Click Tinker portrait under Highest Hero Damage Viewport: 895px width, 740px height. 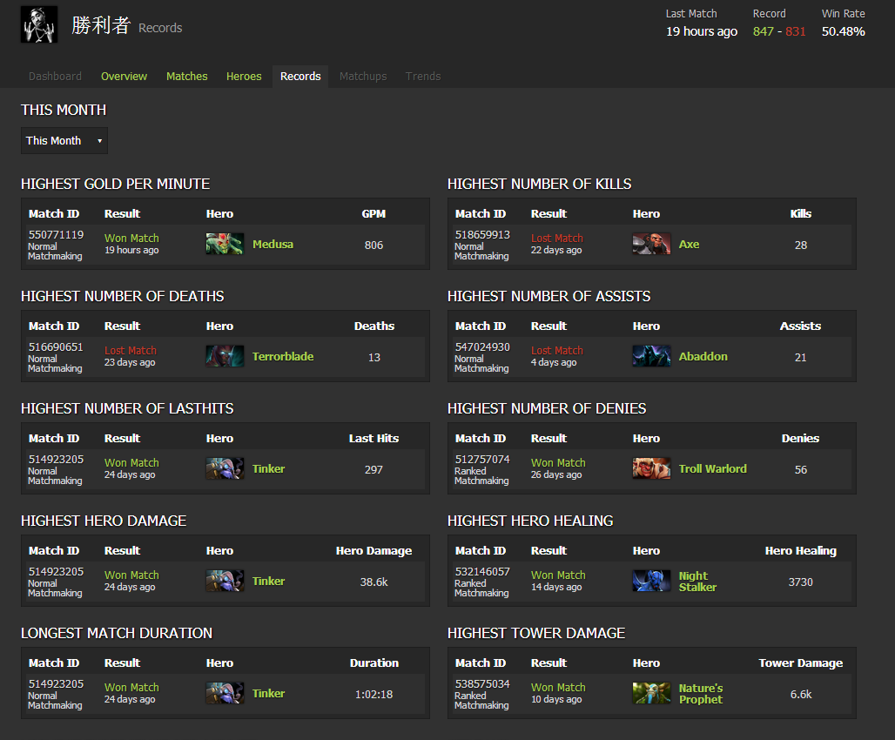pos(225,582)
